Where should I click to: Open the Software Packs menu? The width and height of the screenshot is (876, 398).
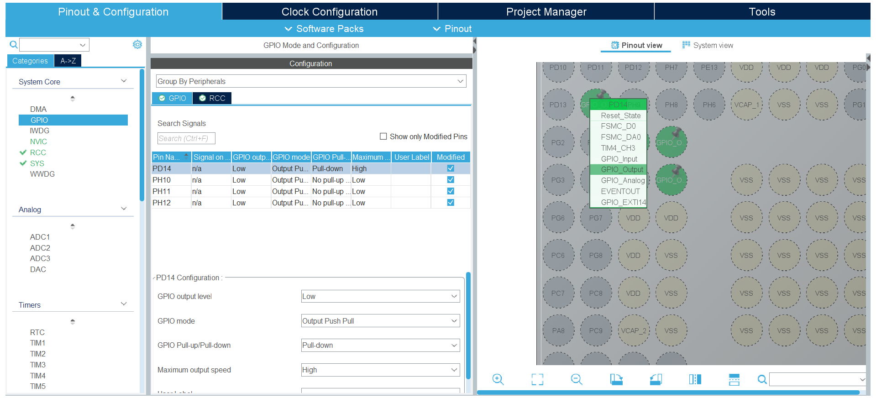pos(325,29)
